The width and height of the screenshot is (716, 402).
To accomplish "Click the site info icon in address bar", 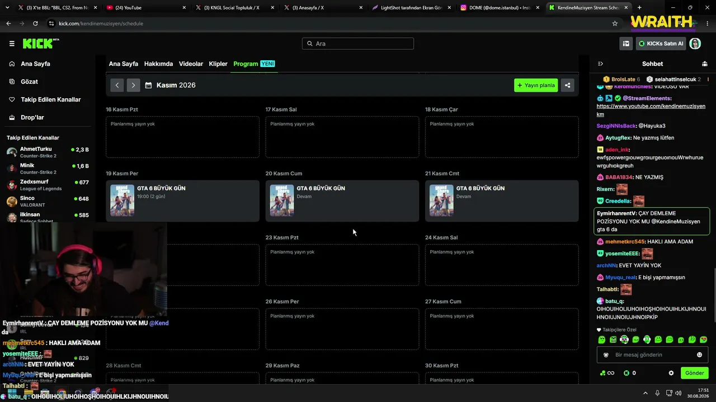I will (x=51, y=23).
